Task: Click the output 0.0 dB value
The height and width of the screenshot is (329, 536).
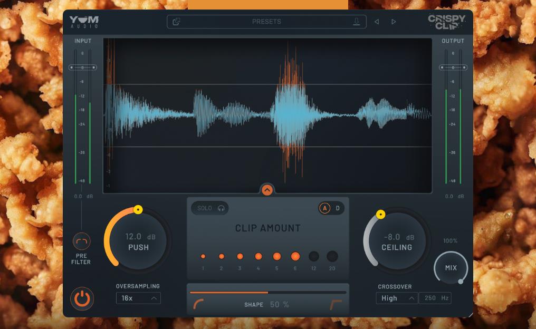Action: (454, 197)
